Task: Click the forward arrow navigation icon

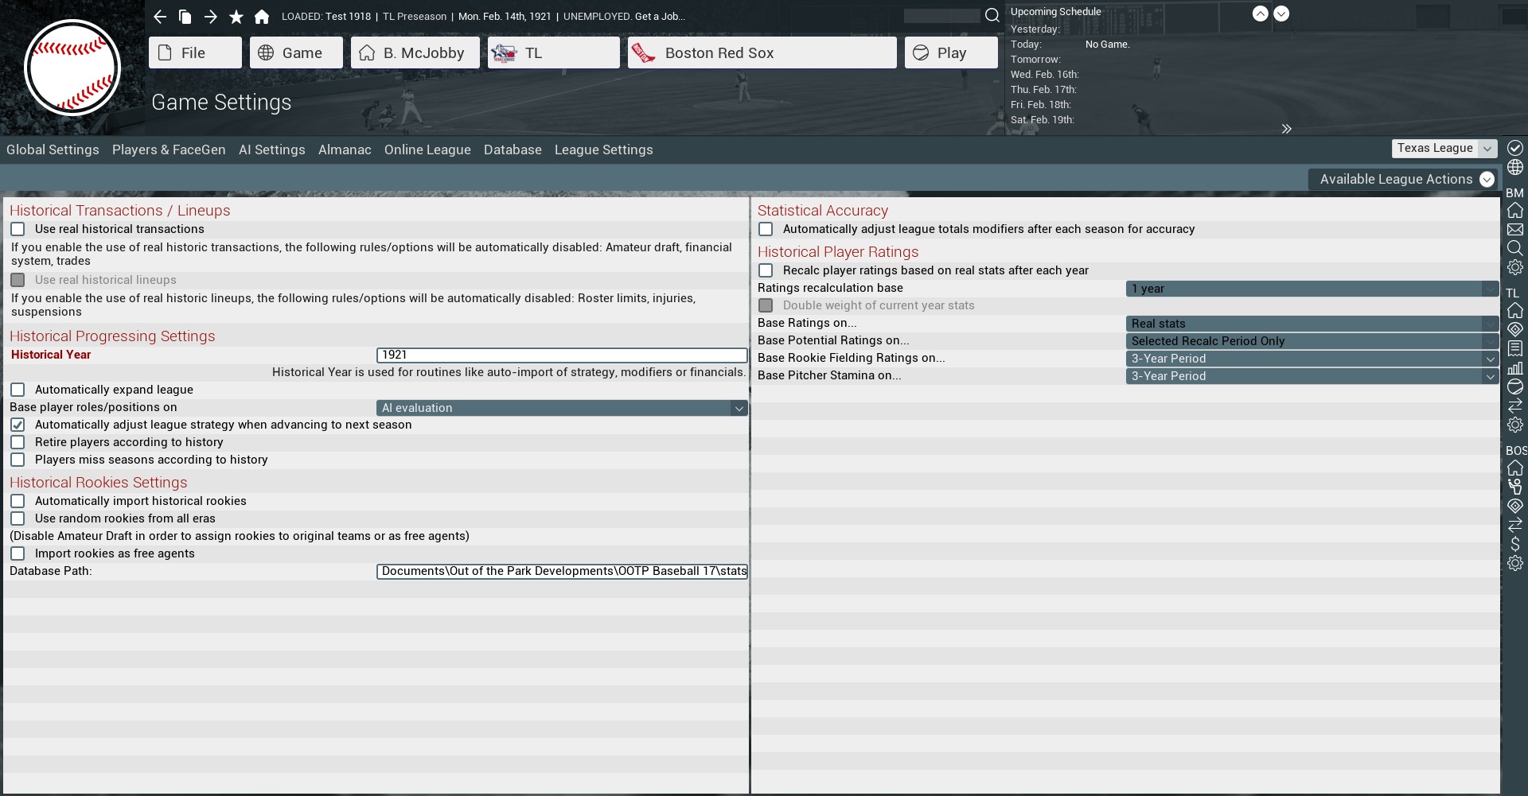Action: coord(211,17)
